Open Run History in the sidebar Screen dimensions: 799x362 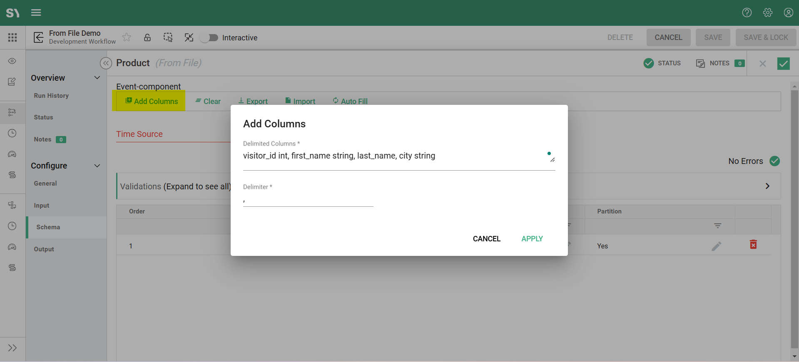[51, 96]
